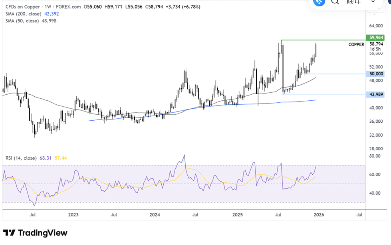Click the 2023 label on time axis

click(x=73, y=215)
